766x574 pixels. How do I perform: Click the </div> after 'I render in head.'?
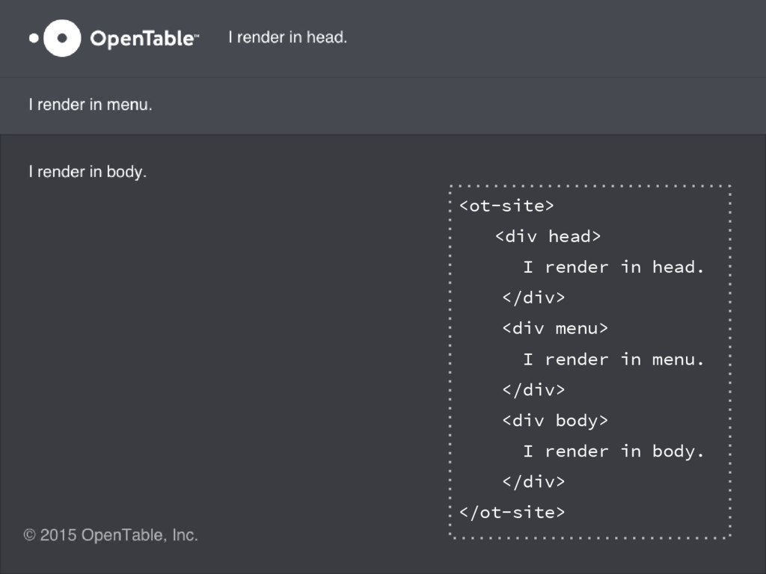click(x=533, y=297)
